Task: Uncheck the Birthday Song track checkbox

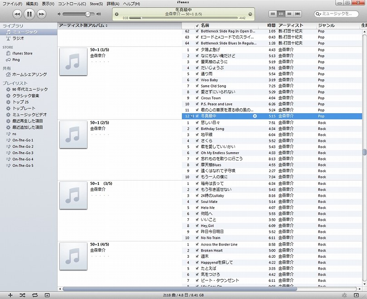Action: pyautogui.click(x=197, y=129)
